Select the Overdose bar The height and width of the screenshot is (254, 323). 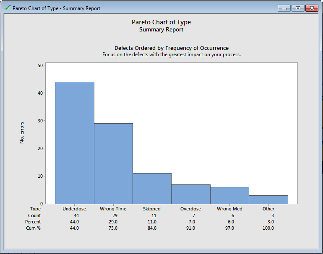pos(191,194)
